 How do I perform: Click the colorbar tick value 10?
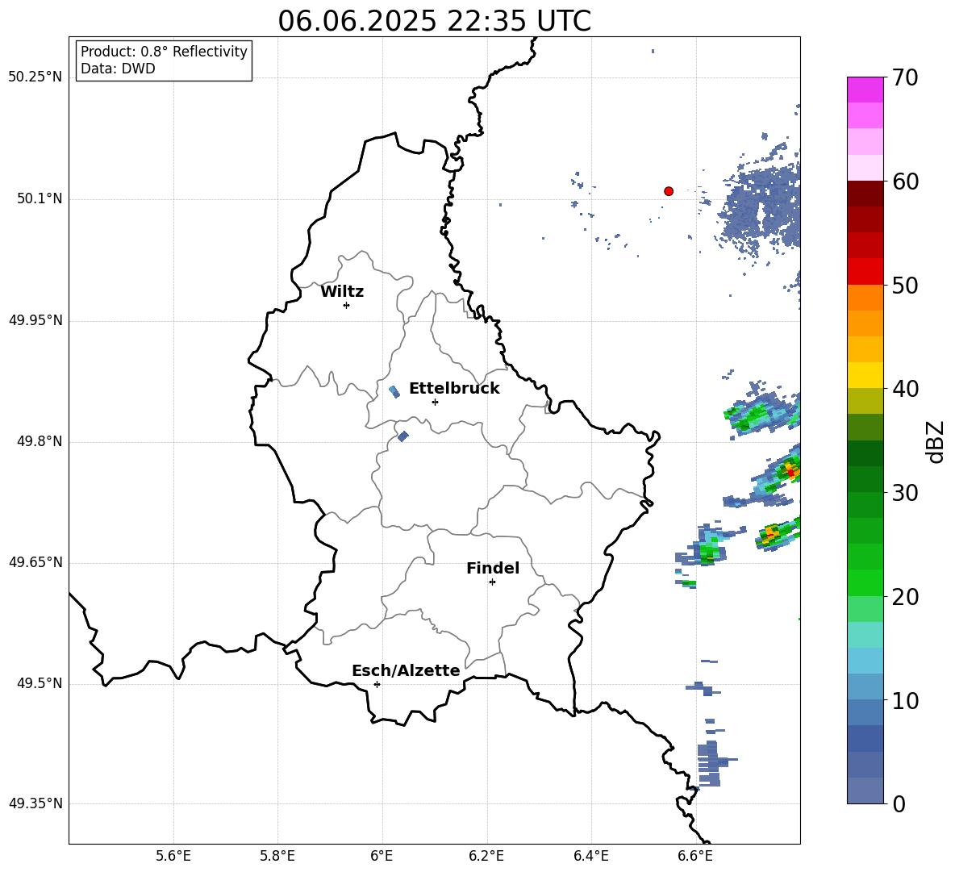click(905, 700)
